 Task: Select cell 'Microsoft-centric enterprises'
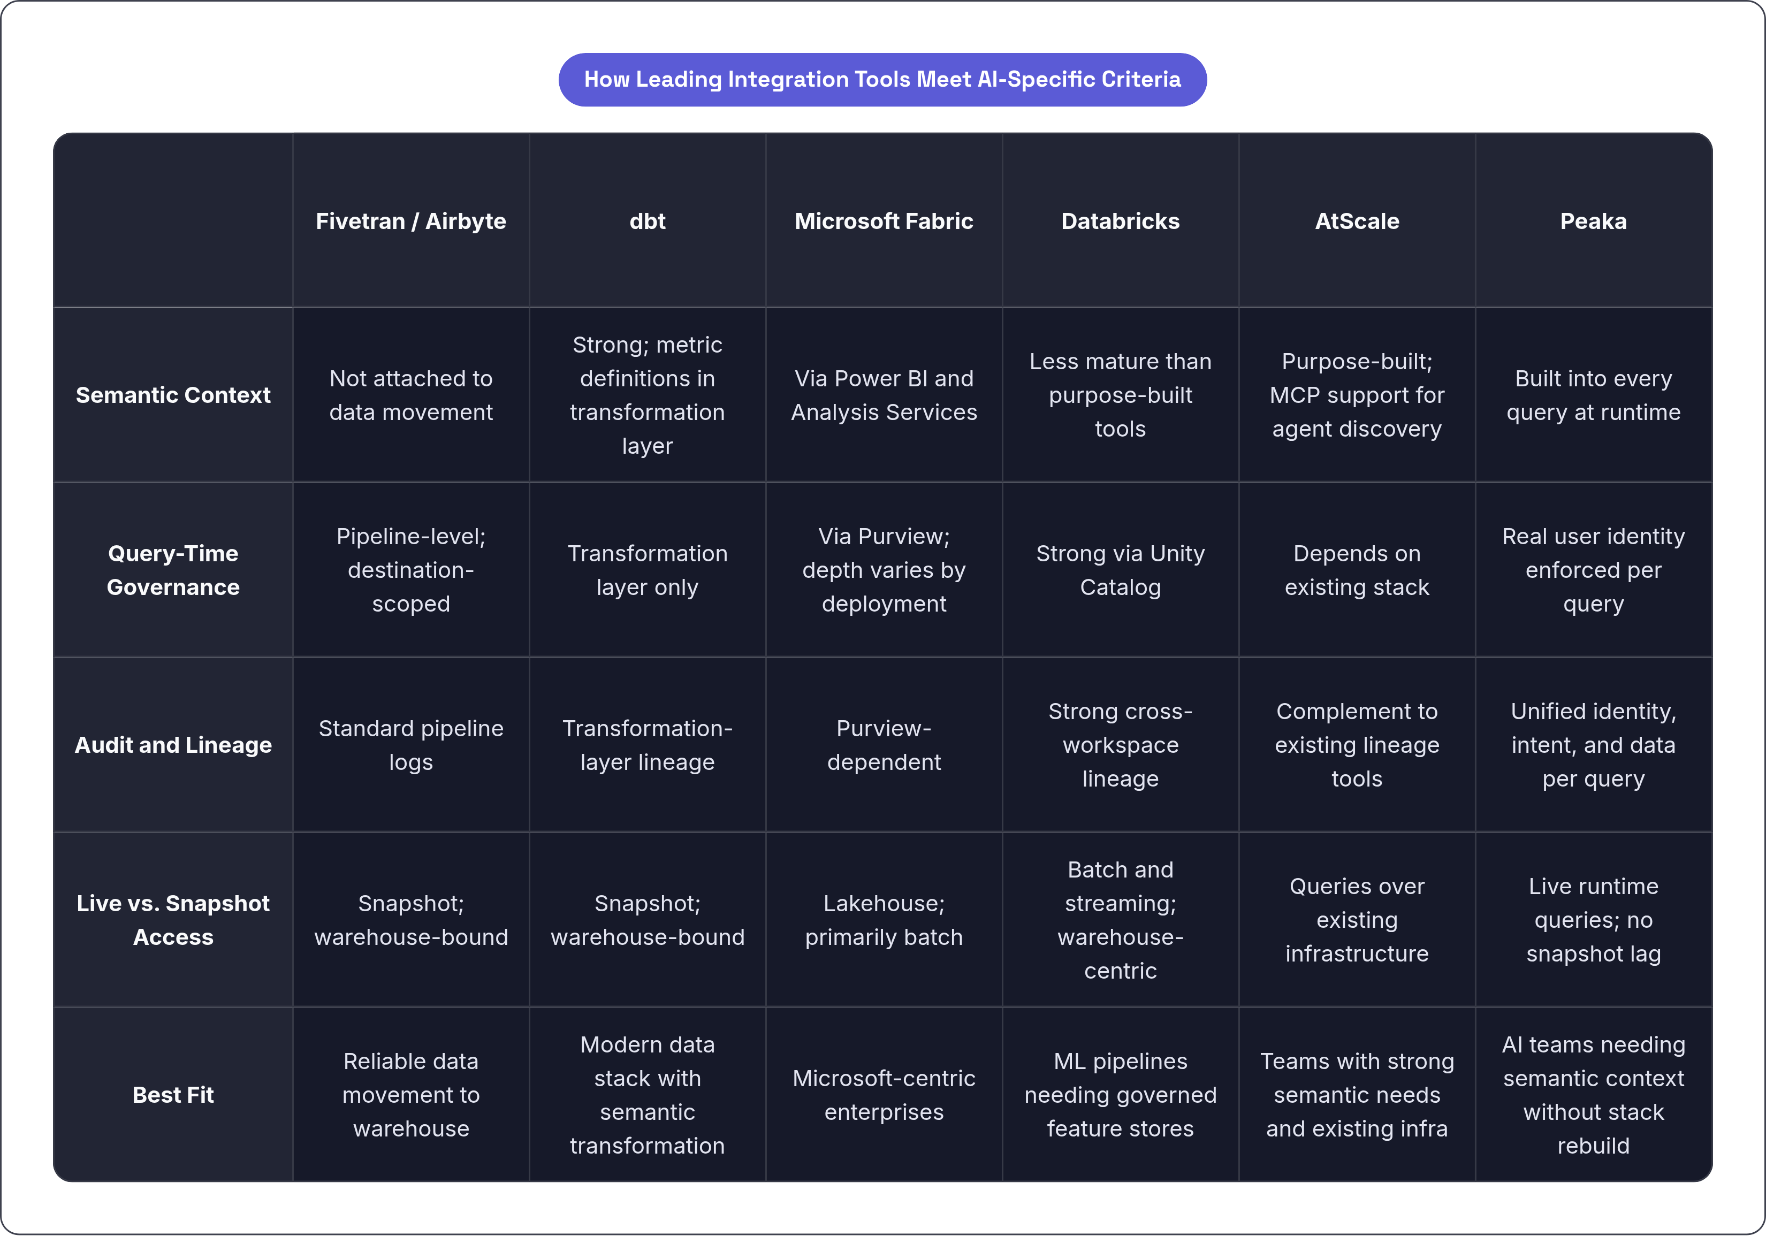tap(884, 1095)
